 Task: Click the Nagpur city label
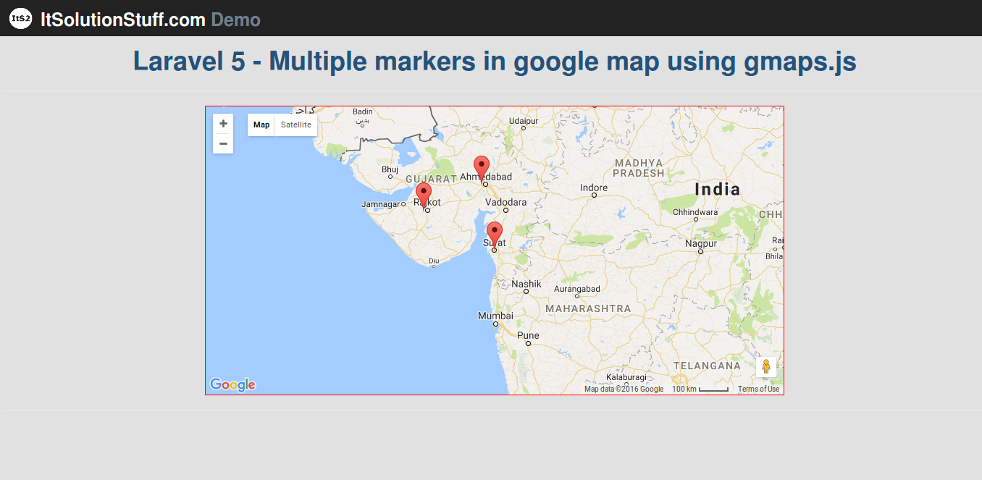[x=701, y=243]
